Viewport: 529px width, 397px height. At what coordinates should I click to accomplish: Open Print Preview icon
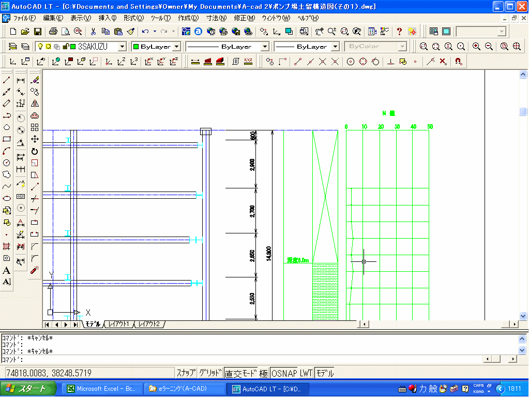click(x=66, y=32)
